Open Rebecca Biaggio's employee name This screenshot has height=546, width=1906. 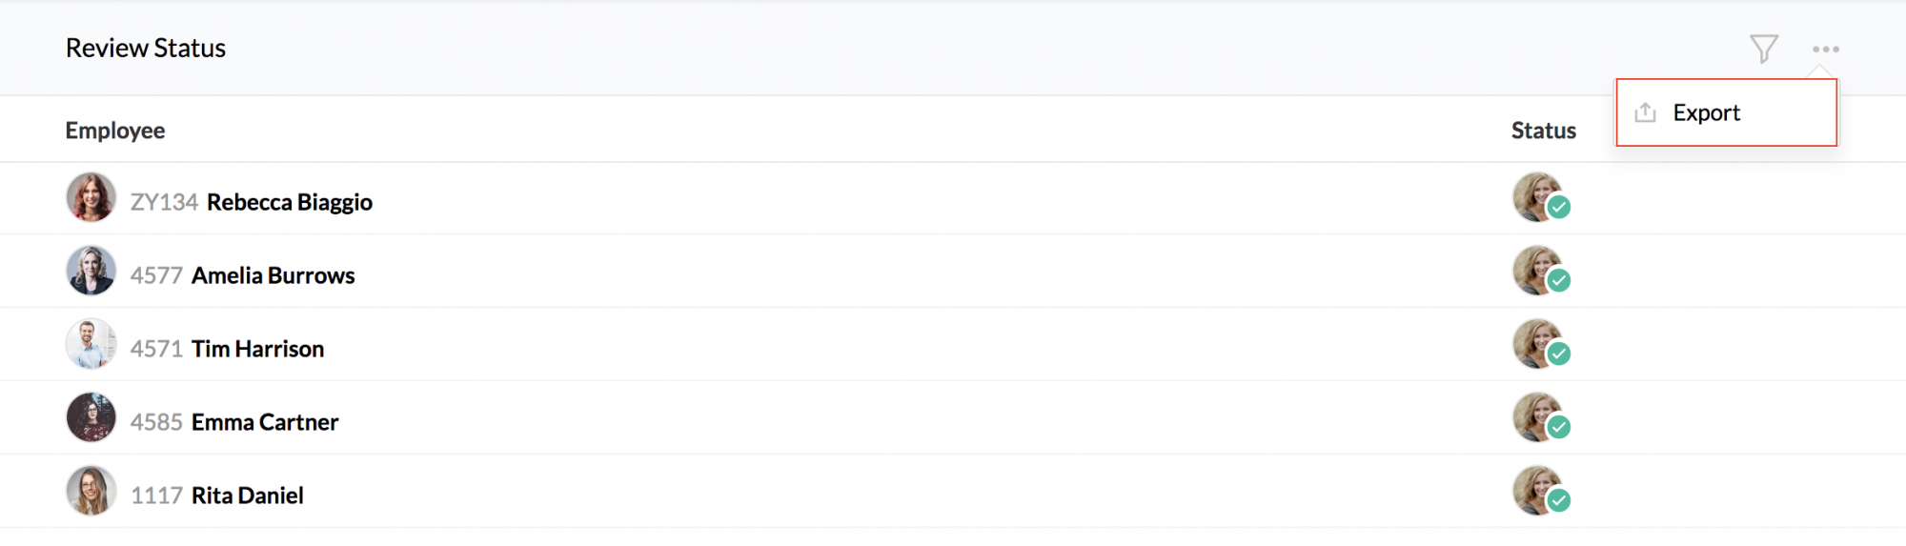(289, 203)
